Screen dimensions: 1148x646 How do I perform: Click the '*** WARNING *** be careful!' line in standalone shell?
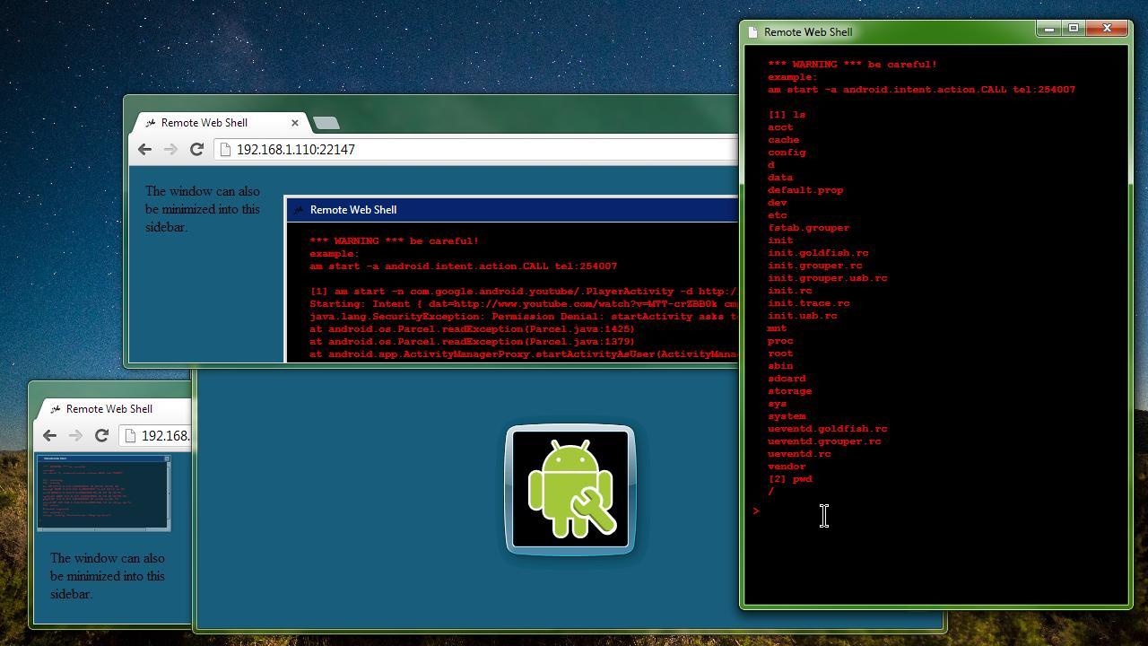coord(852,65)
